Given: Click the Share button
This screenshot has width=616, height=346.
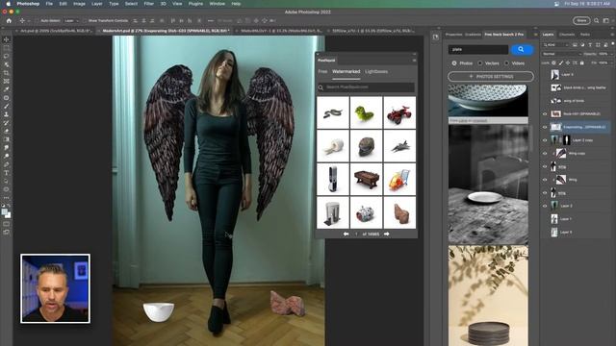Looking at the screenshot, I should (581, 20).
